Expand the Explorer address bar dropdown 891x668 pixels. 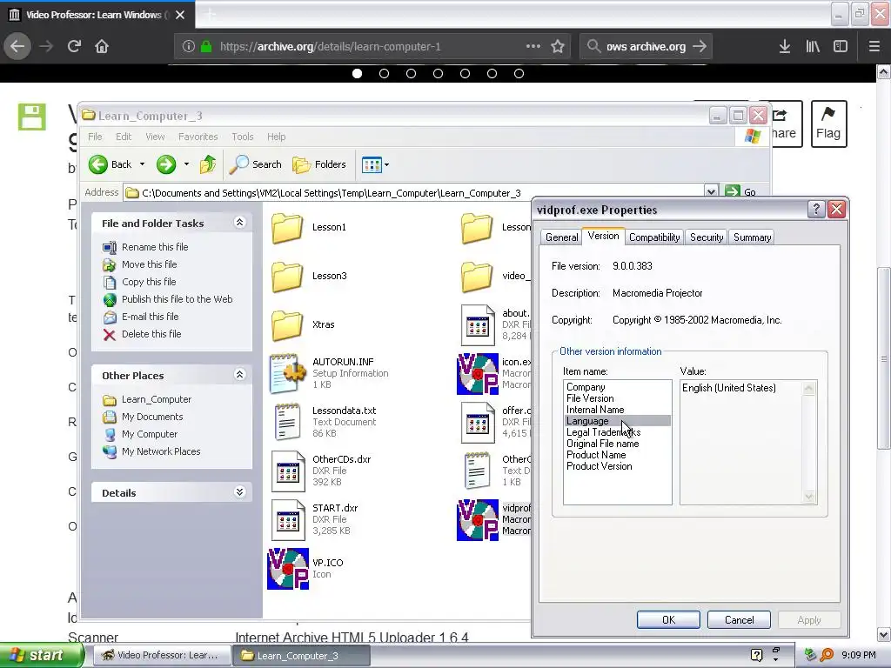(711, 192)
